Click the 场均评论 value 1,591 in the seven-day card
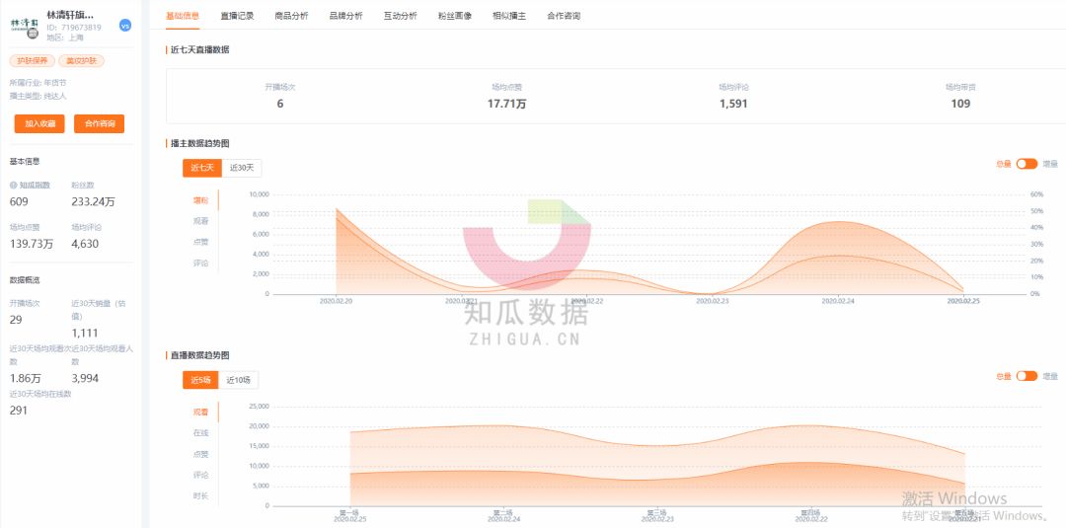The height and width of the screenshot is (528, 1066). click(733, 104)
